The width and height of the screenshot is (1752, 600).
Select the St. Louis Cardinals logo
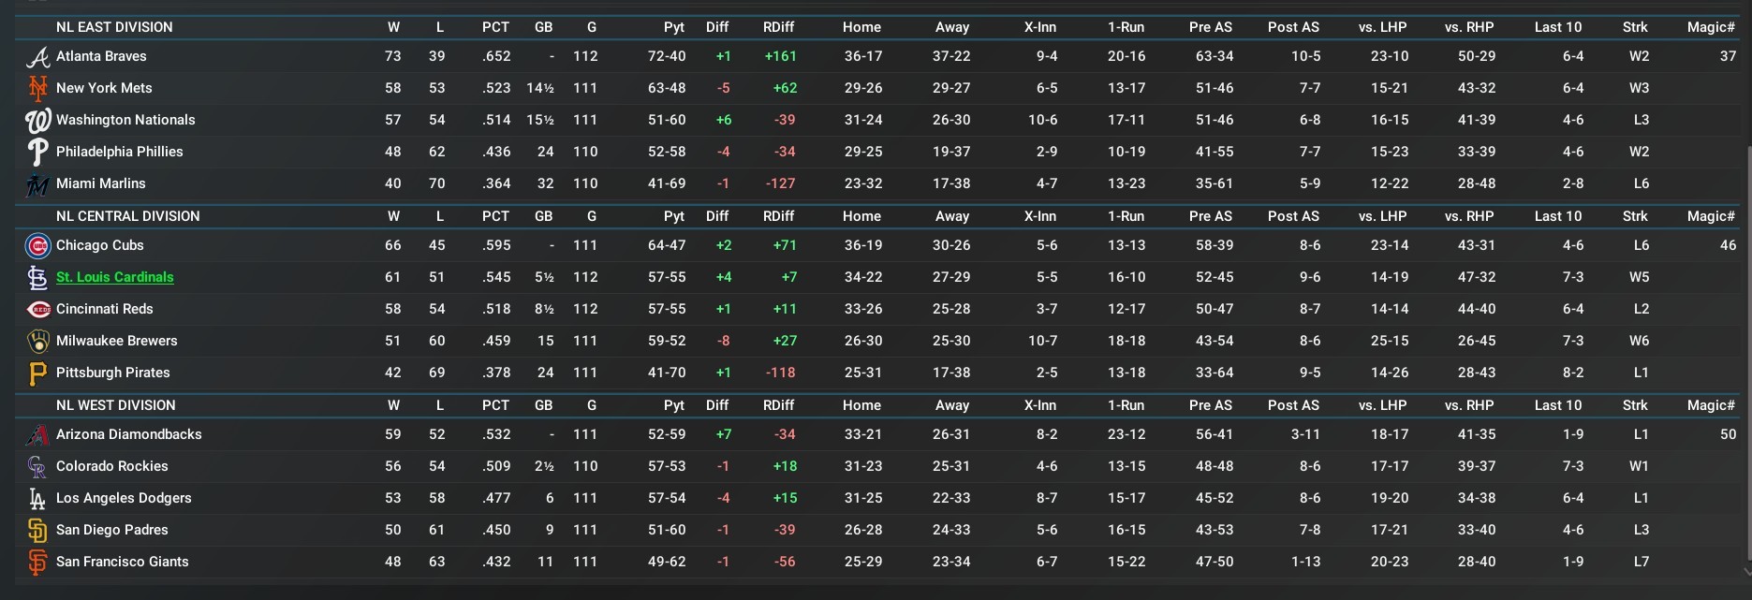pyautogui.click(x=37, y=278)
